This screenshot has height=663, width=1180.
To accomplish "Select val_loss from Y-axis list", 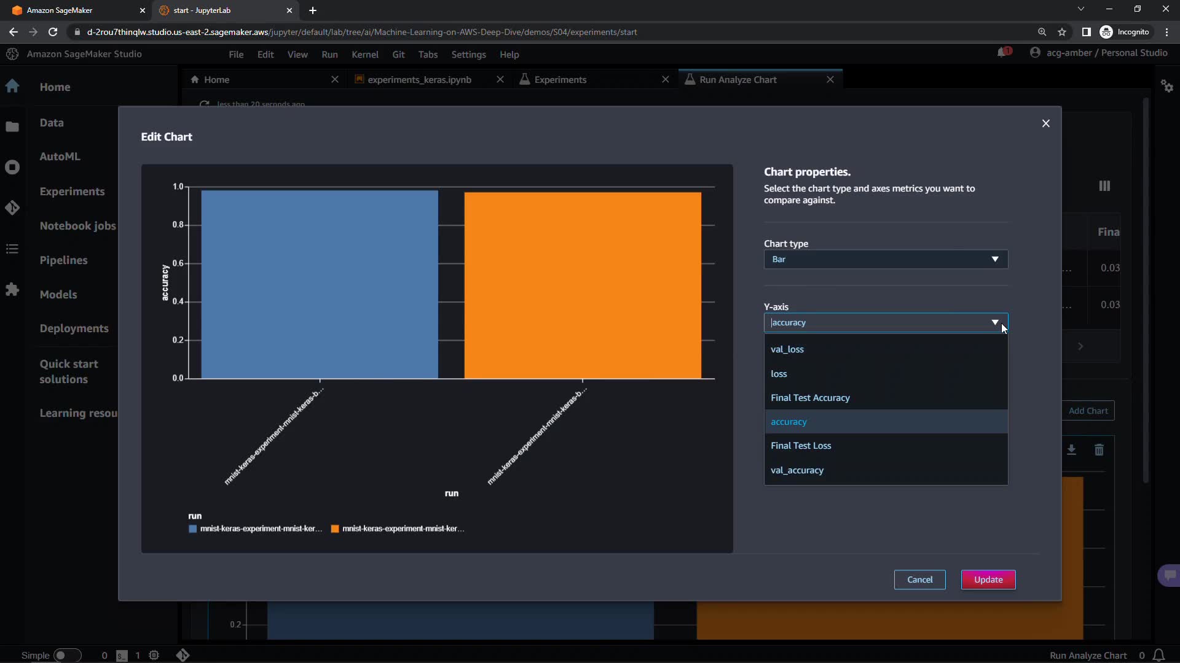I will point(787,349).
